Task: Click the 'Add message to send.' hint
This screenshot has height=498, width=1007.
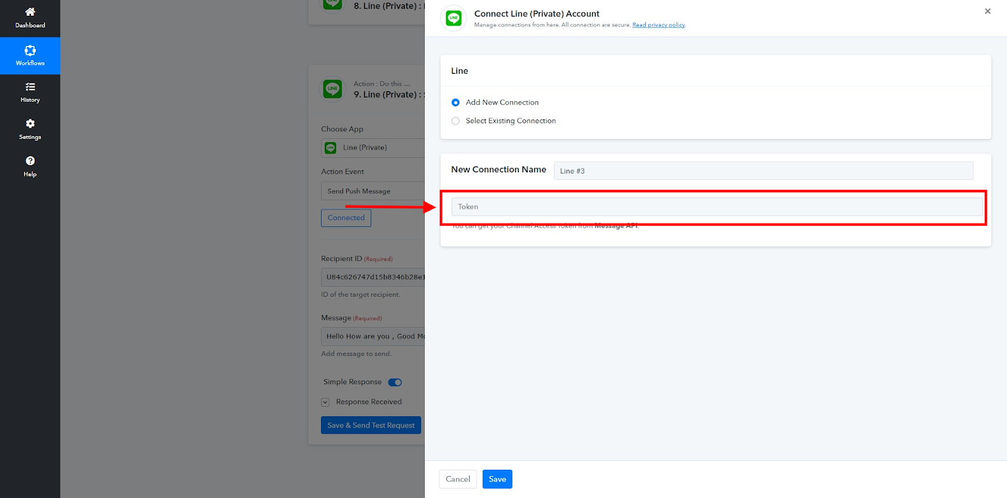Action: tap(356, 354)
